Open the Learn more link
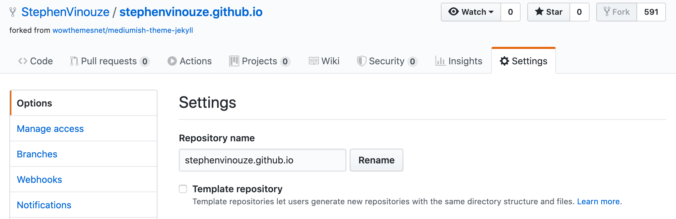 (x=598, y=202)
